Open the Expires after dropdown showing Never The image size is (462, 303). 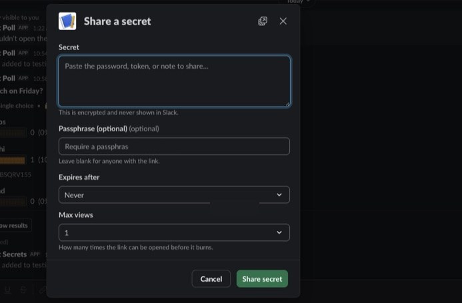(x=174, y=194)
